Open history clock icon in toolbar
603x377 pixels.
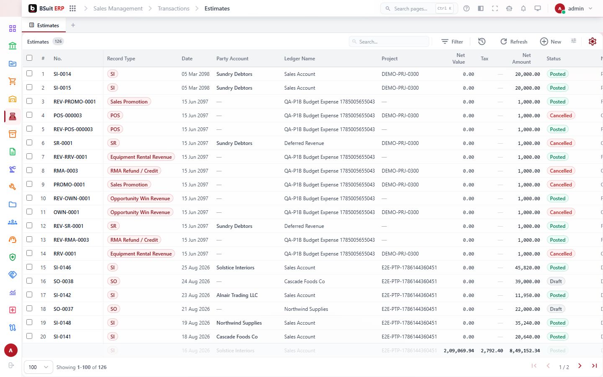pos(482,41)
